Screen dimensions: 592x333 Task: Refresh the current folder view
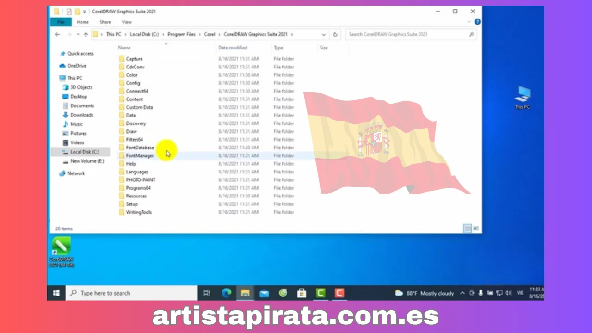click(x=335, y=34)
